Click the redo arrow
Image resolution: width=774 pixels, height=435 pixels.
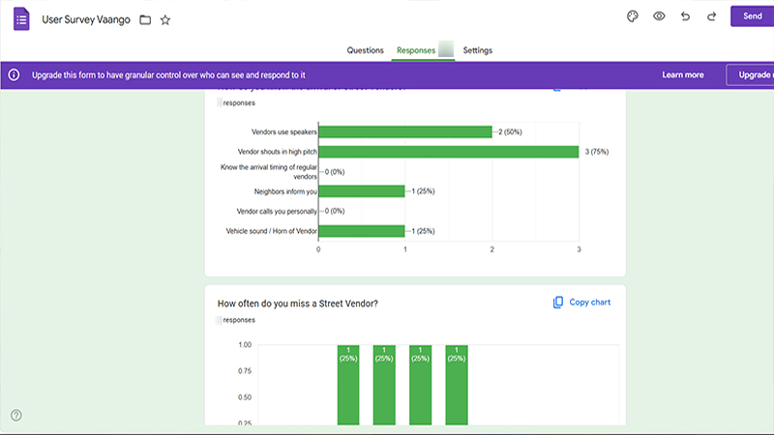(711, 16)
